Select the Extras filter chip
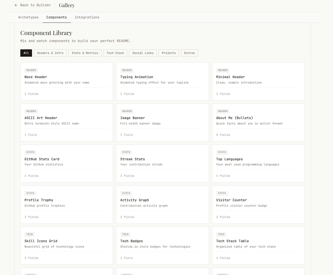333x275 pixels. coord(189,53)
